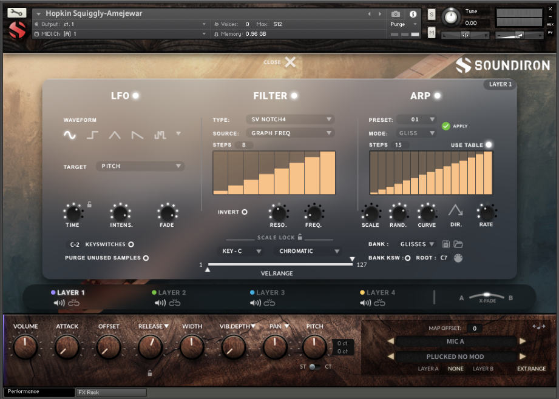Screen dimensions: 559x399
Task: Open the arp Mode dropdown set to GLISS
Action: click(x=416, y=133)
